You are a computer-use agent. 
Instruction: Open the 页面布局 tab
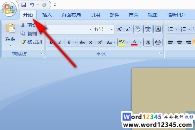(x=71, y=15)
